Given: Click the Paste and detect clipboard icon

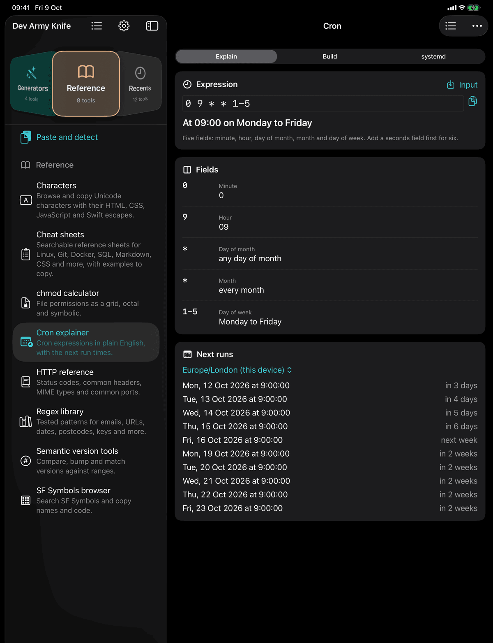Looking at the screenshot, I should click(25, 137).
